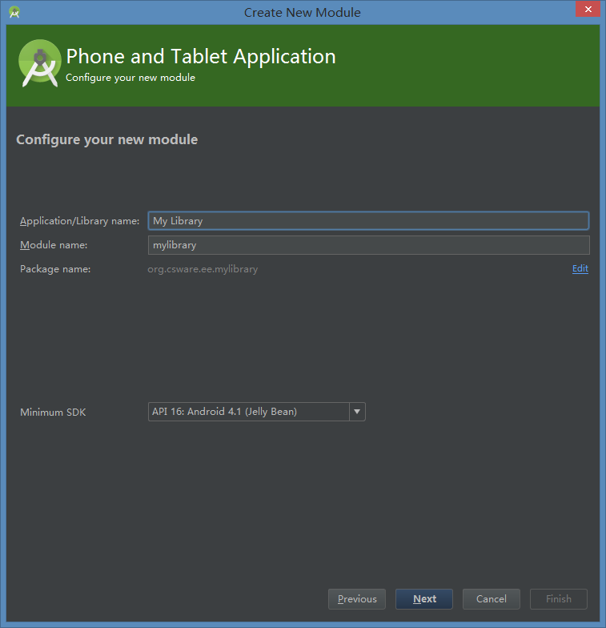606x628 pixels.
Task: Click the greyed-out Finish button
Action: (x=558, y=599)
